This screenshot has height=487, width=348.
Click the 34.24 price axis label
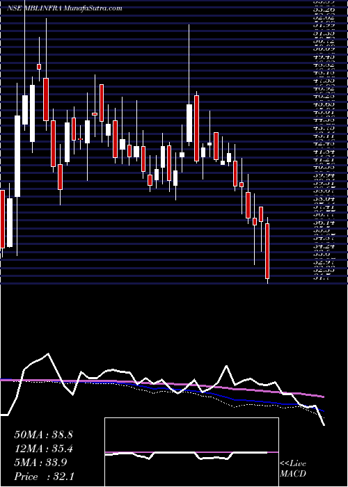tap(325, 246)
